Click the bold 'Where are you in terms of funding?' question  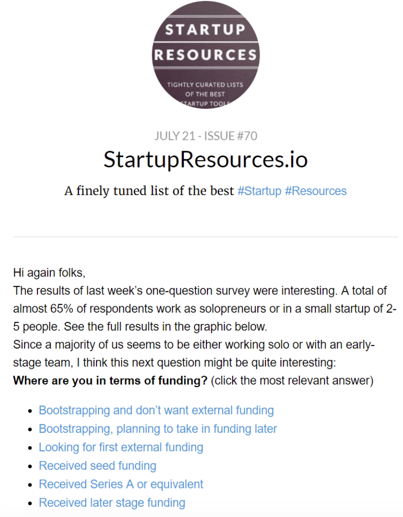[x=110, y=381]
